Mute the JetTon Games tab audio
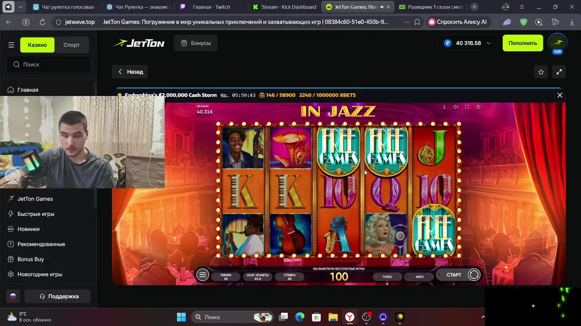The image size is (581, 326). click(x=382, y=7)
